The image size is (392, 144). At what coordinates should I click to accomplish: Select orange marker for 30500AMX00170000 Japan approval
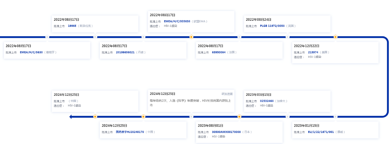(x=239, y=117)
